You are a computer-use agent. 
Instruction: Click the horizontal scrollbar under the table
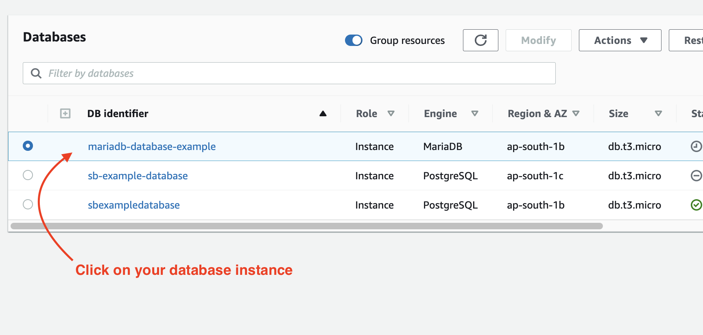pos(307,226)
